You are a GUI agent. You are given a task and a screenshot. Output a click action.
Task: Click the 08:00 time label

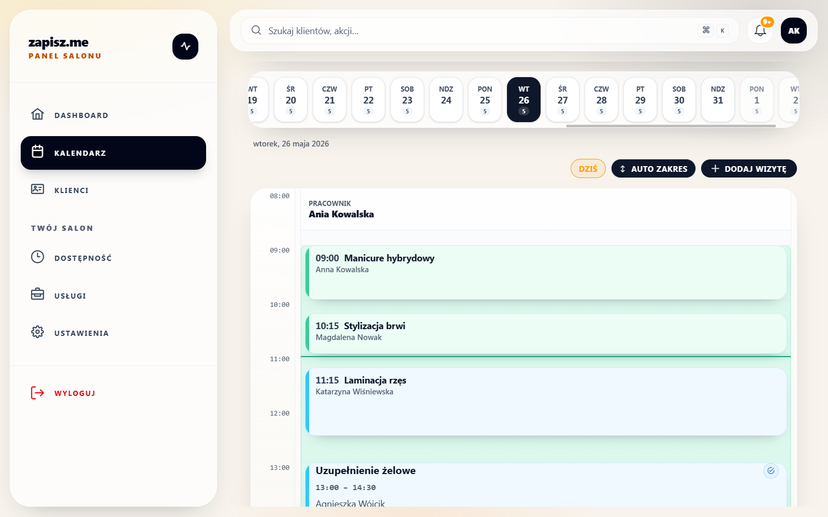280,196
